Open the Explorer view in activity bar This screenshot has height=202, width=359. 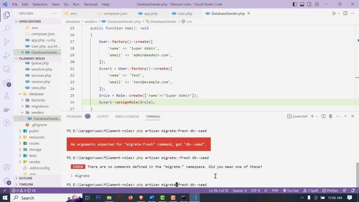pyautogui.click(x=7, y=15)
